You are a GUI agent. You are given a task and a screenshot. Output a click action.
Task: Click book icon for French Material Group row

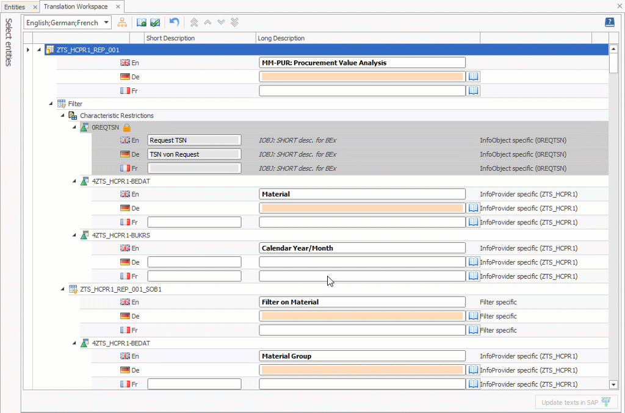click(473, 384)
